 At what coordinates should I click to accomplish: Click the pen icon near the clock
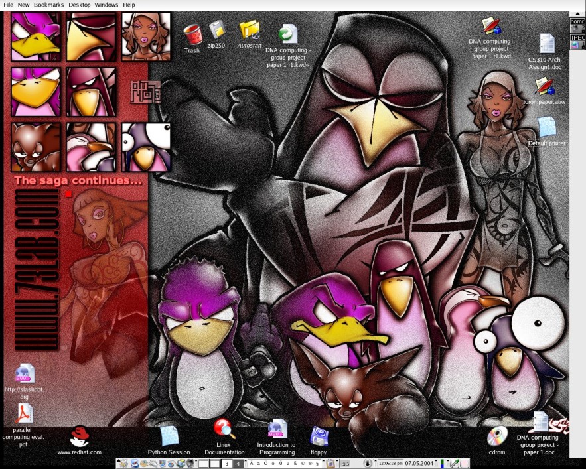(454, 464)
